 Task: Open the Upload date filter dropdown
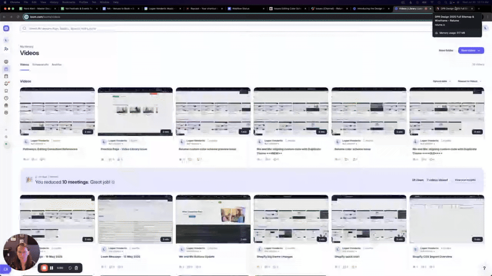441,81
